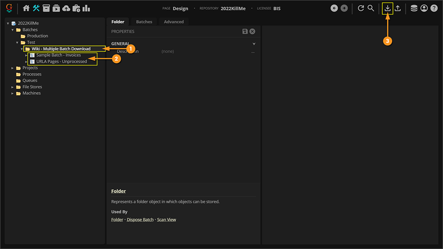This screenshot has width=443, height=249.
Task: Expand the Sample Batch - Invoices node arrow
Action: pyautogui.click(x=26, y=55)
